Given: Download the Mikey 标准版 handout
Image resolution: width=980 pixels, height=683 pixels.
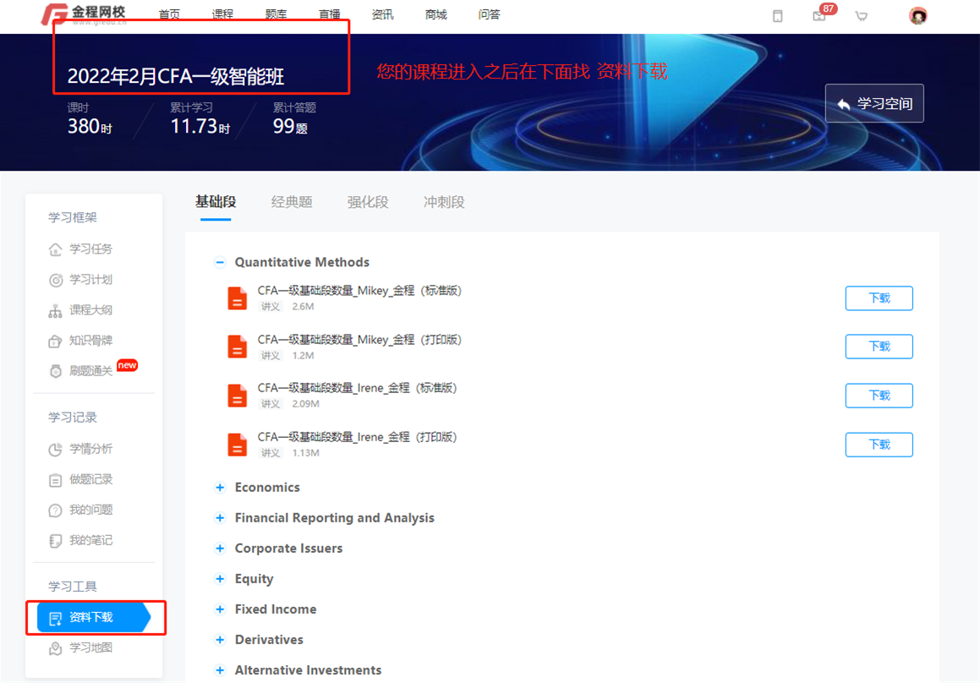Looking at the screenshot, I should click(879, 298).
